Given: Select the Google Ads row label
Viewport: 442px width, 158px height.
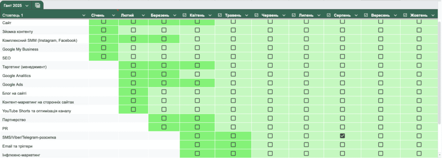Looking at the screenshot, I should (44, 83).
